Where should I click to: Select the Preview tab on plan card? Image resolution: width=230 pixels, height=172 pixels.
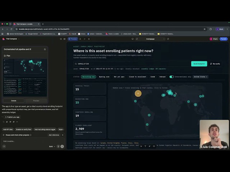[36, 101]
